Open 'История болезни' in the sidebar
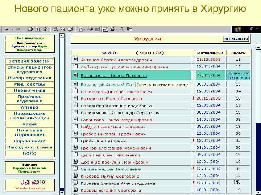Screen dimensions: 261x195 coord(29,61)
